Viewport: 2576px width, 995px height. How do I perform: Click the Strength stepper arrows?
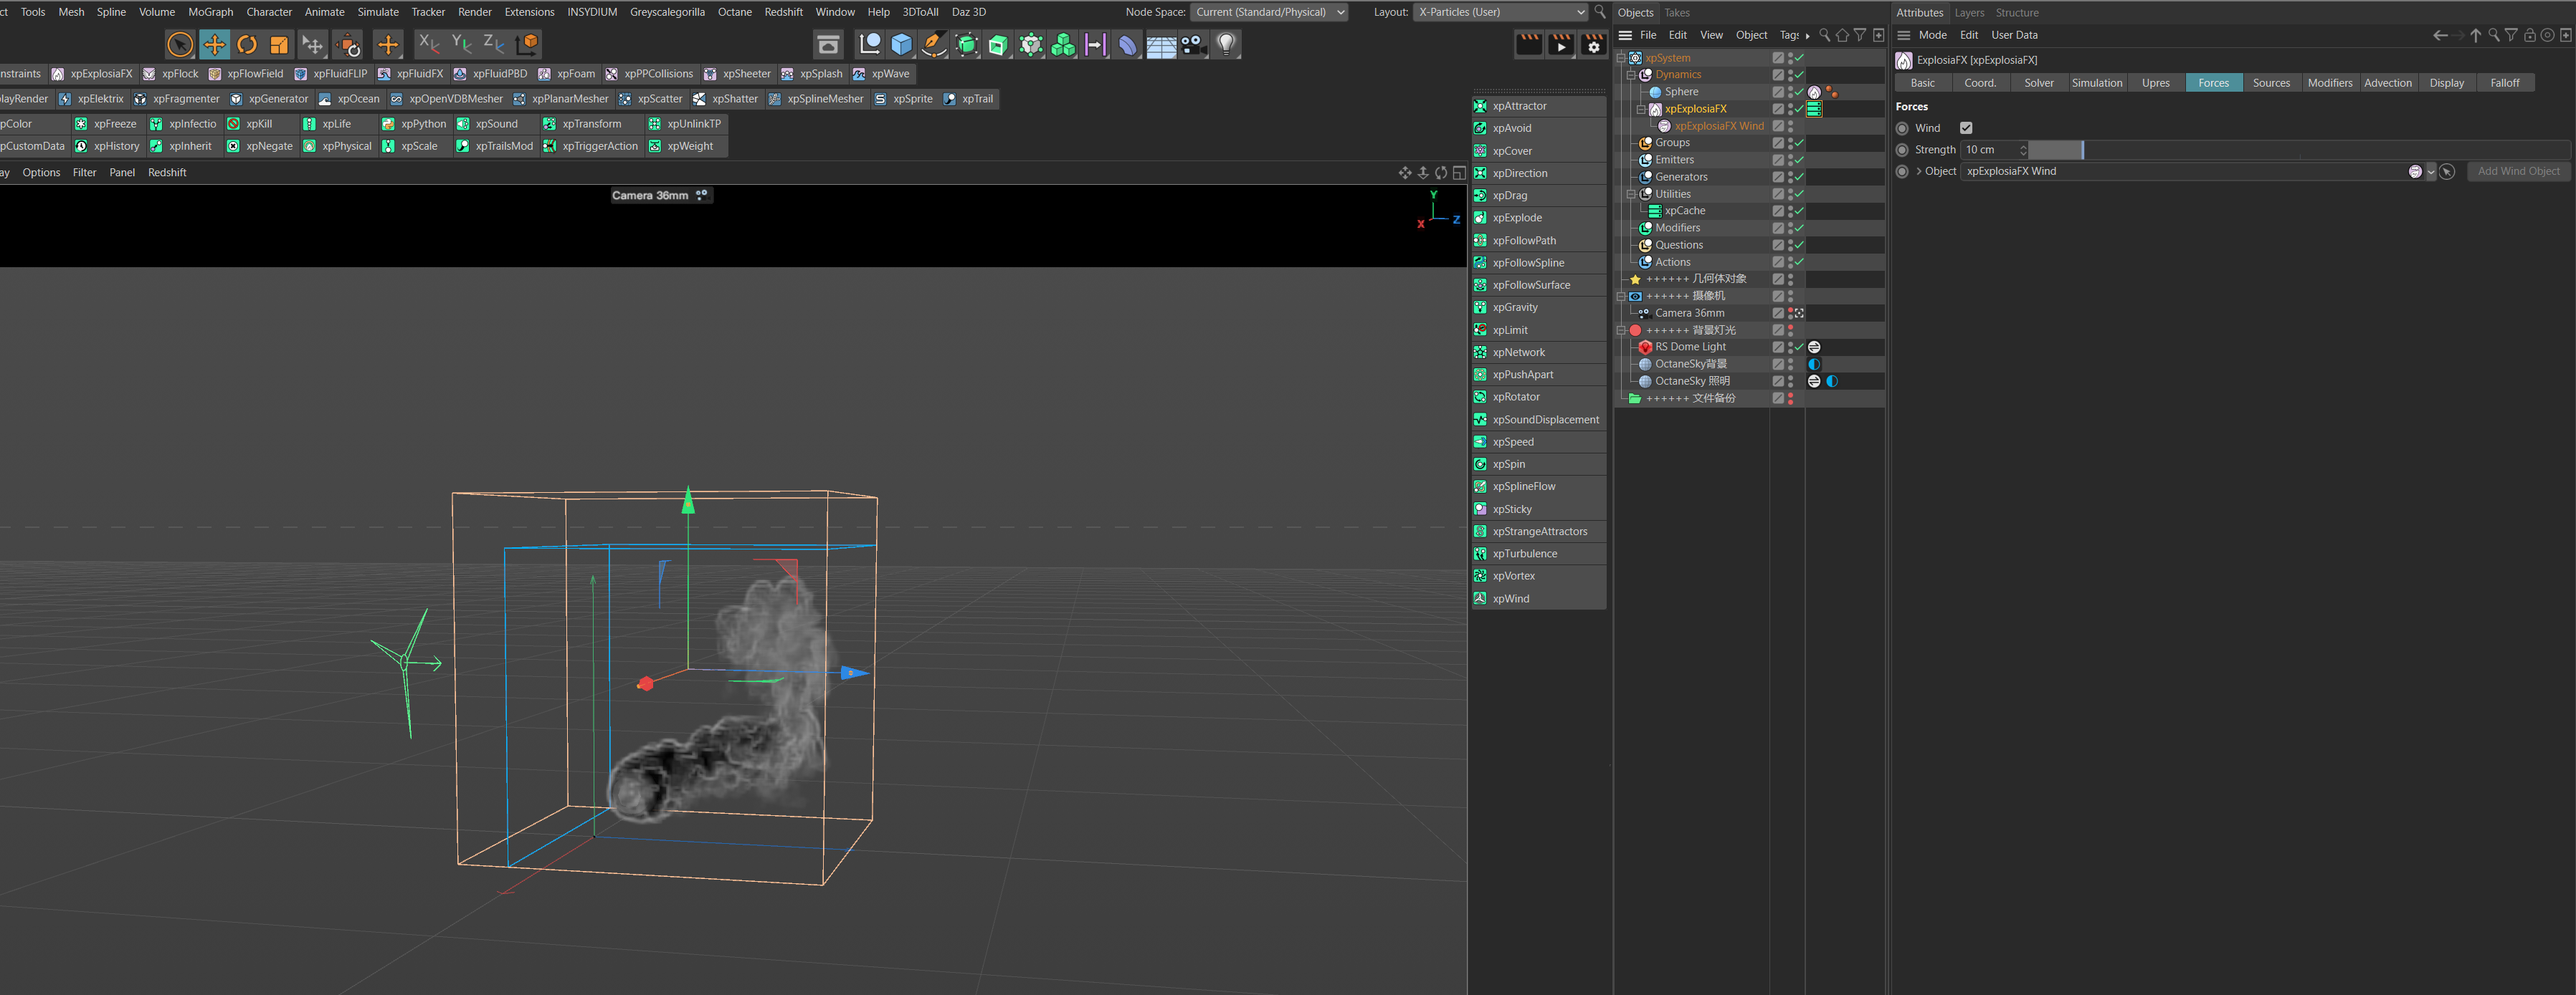2023,150
